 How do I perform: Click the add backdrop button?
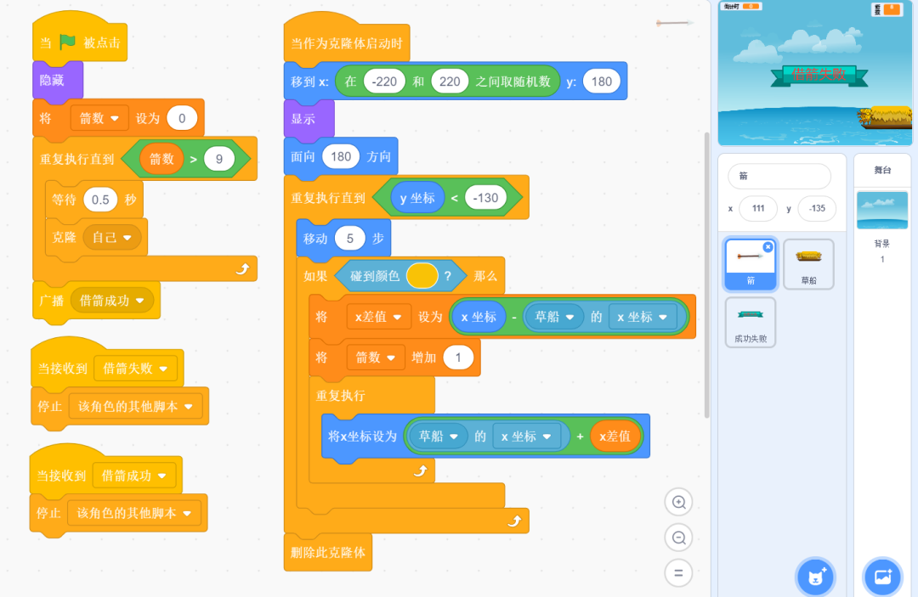point(882,577)
